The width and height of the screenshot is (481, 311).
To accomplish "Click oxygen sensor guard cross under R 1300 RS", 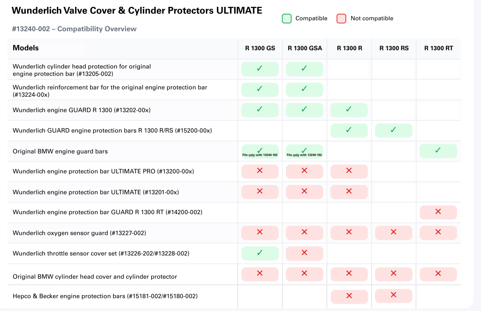I will pos(394,233).
